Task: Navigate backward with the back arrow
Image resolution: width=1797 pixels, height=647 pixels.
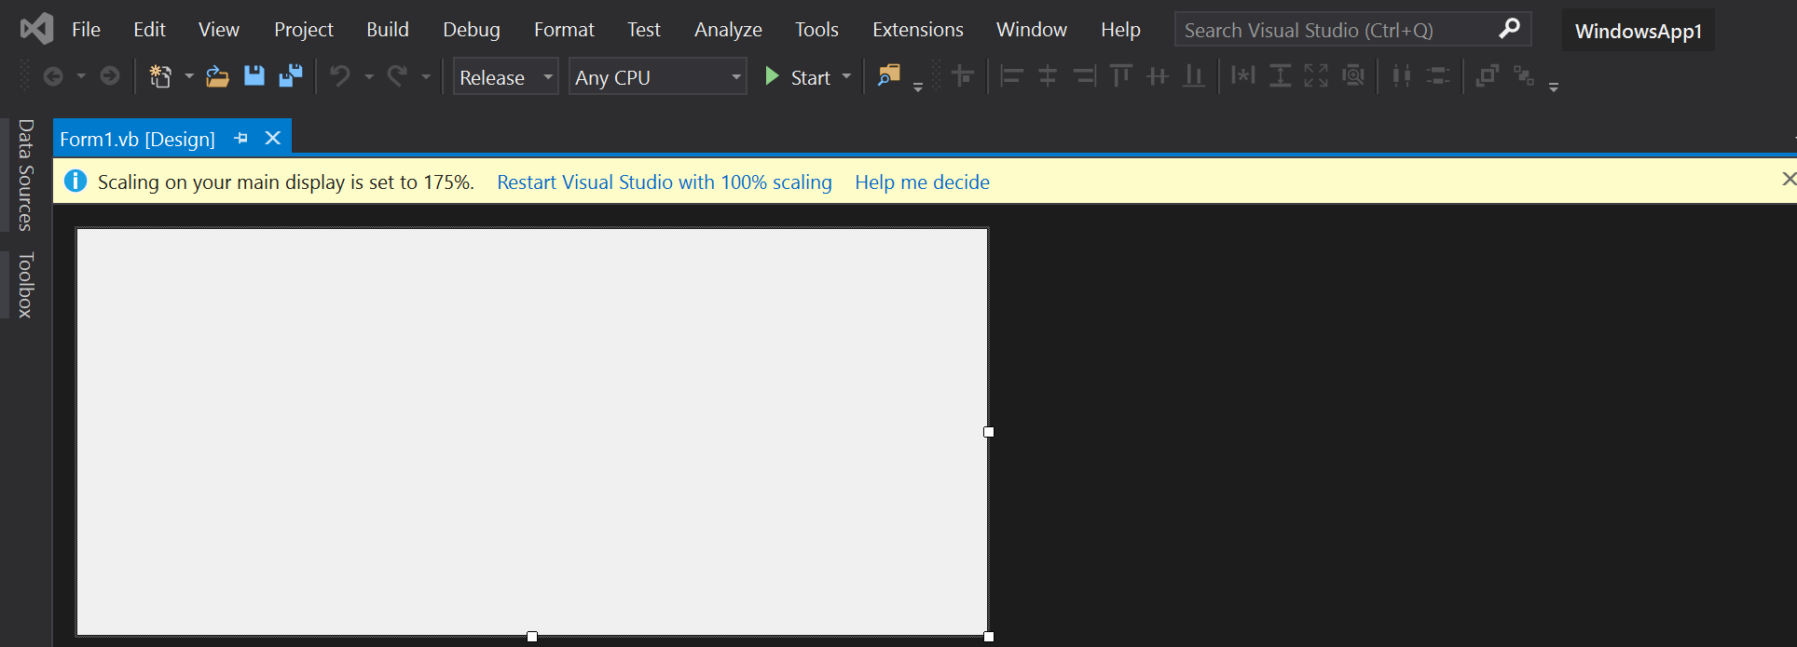Action: (53, 76)
